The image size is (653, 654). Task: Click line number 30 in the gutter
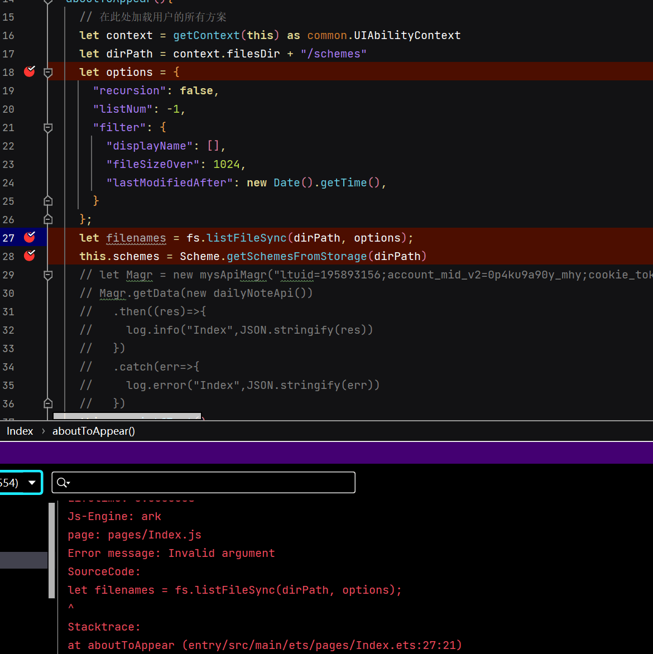pyautogui.click(x=8, y=293)
